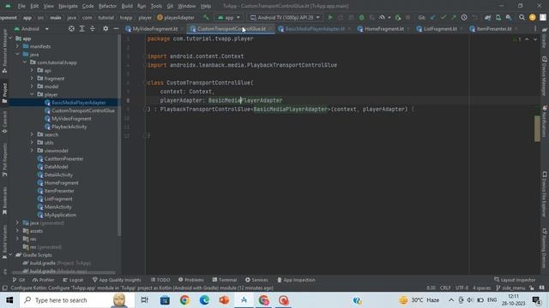Open App Quality Insights panel
Image resolution: width=549 pixels, height=308 pixels.
pyautogui.click(x=117, y=280)
